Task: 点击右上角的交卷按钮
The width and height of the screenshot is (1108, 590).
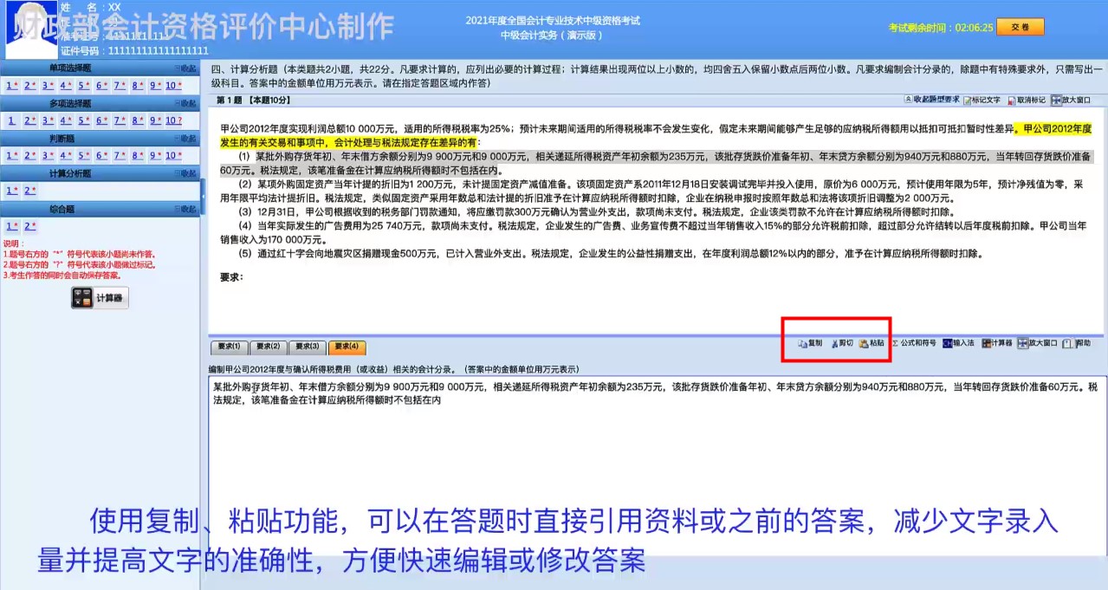Action: coord(1020,27)
